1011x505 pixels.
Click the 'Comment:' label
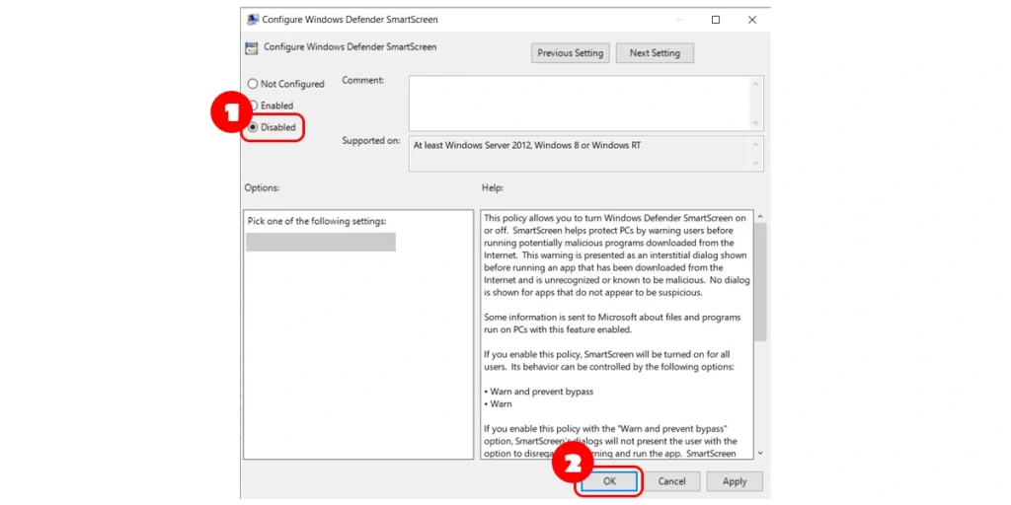pos(363,80)
